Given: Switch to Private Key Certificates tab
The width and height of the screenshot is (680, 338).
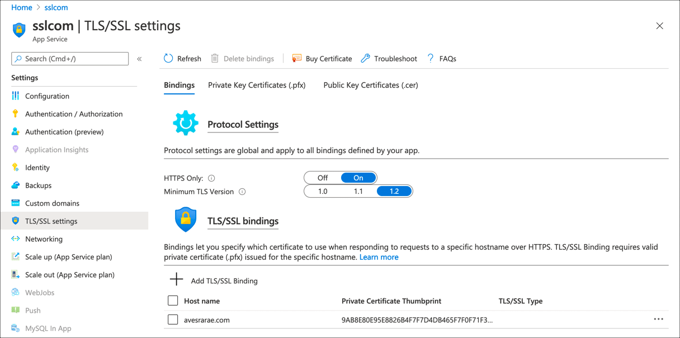Looking at the screenshot, I should coord(257,85).
